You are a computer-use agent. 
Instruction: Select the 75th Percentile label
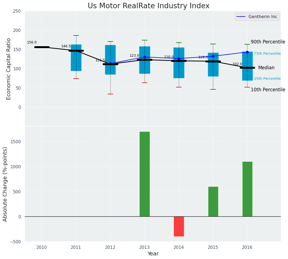click(x=267, y=54)
